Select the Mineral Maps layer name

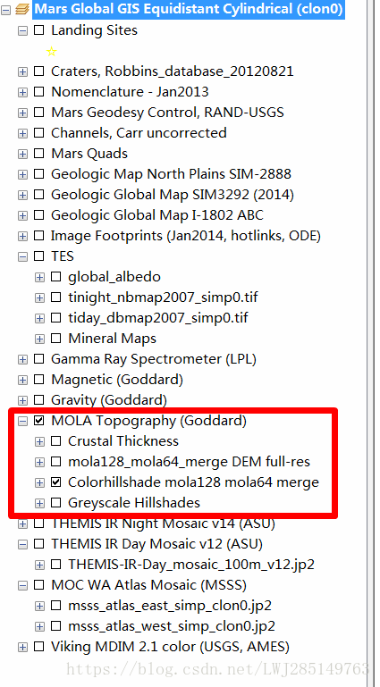pos(112,339)
